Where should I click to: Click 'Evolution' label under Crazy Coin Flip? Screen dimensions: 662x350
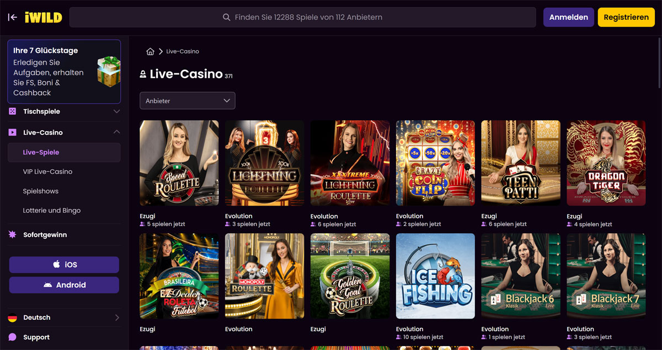coord(410,216)
